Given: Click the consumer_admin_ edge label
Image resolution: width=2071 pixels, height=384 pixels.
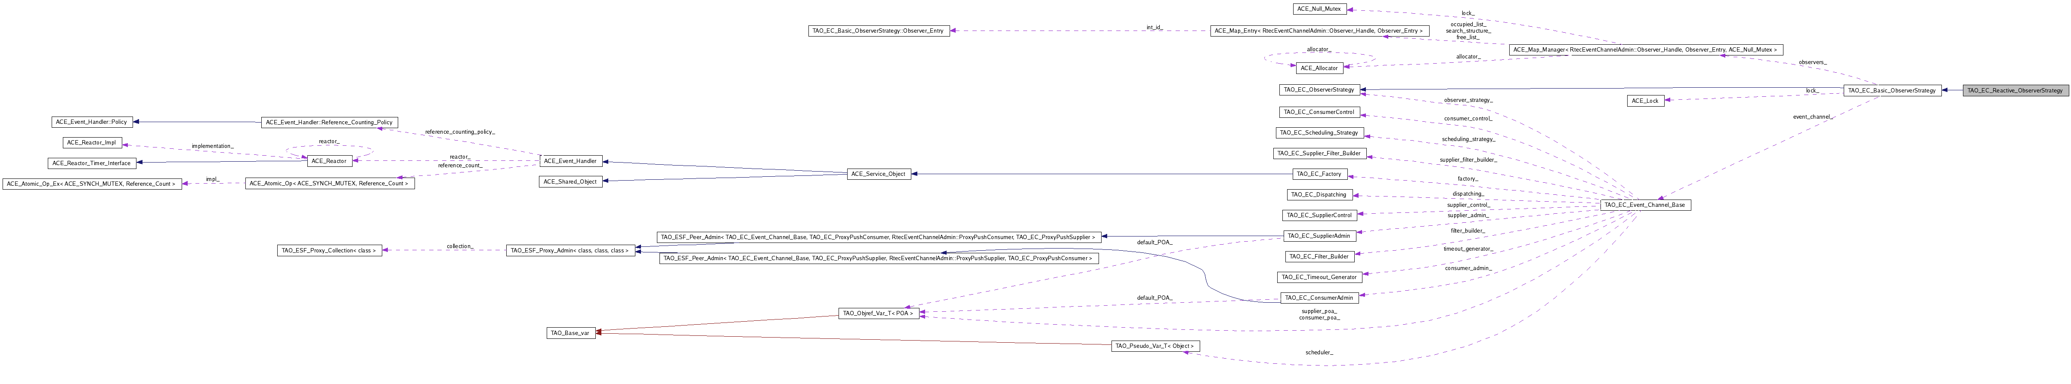Looking at the screenshot, I should coord(1468,268).
